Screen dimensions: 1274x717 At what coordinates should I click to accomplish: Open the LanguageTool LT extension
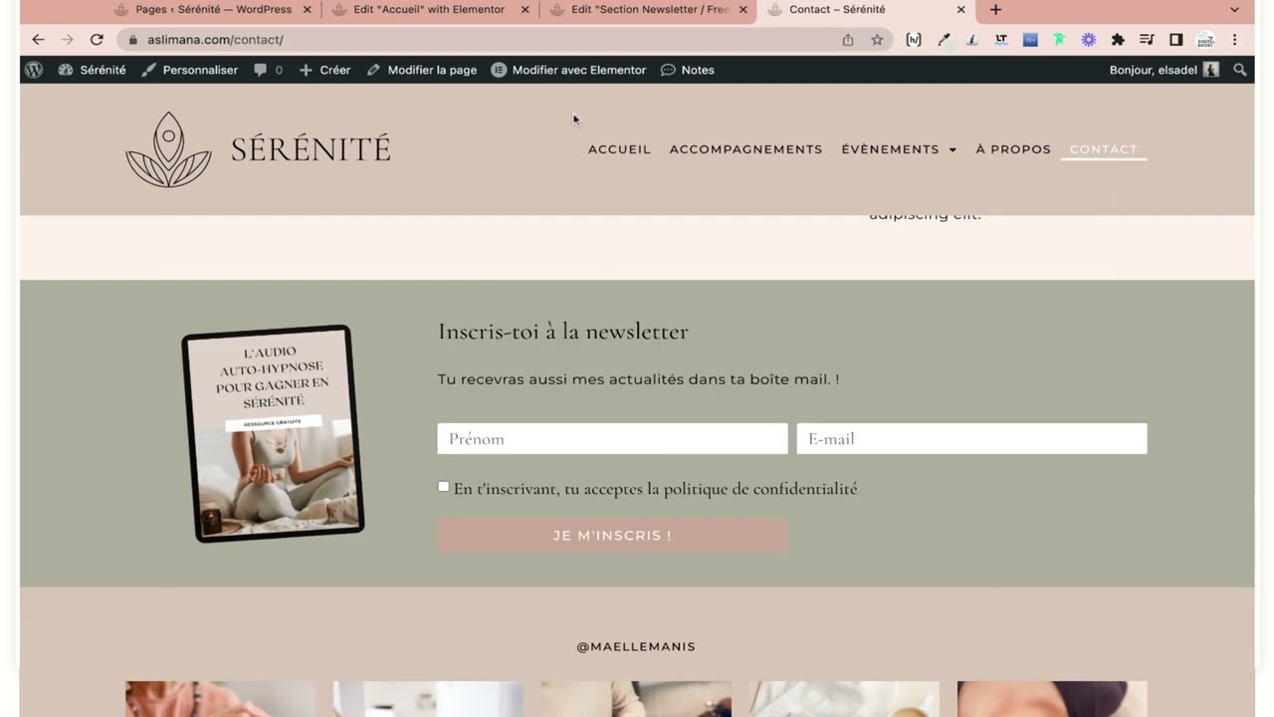(1001, 40)
